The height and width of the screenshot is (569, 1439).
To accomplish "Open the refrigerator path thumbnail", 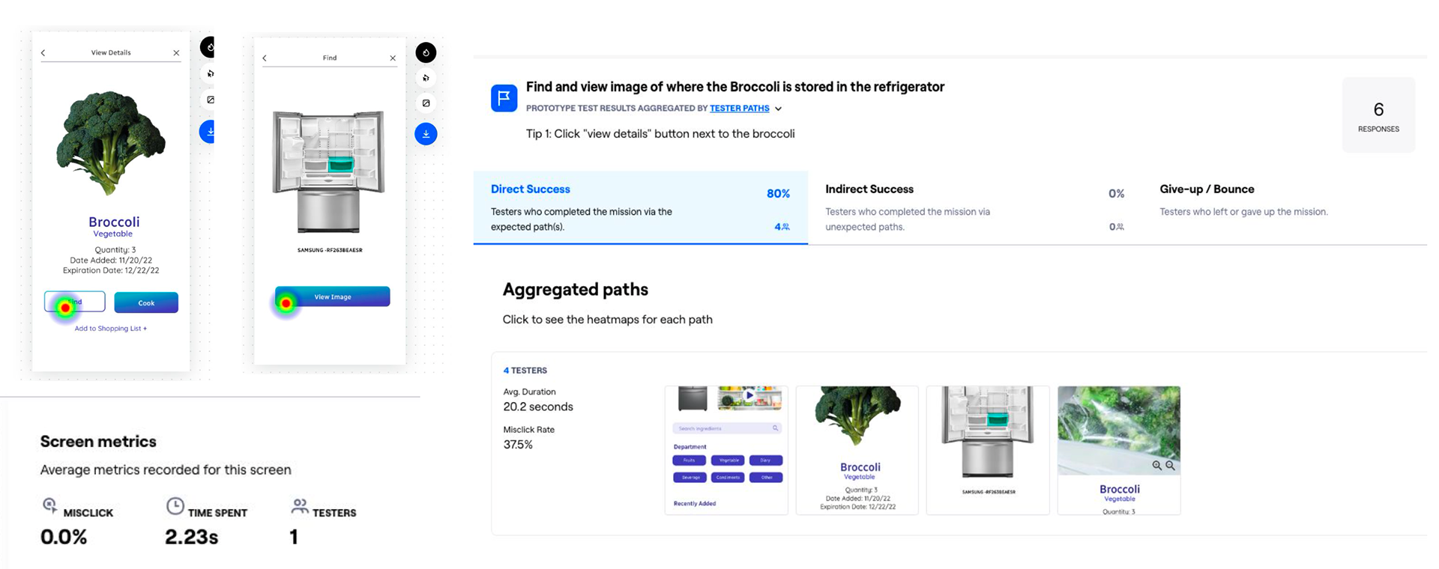I will (x=988, y=450).
